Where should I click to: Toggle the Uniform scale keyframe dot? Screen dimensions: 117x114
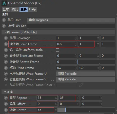coord(6,50)
